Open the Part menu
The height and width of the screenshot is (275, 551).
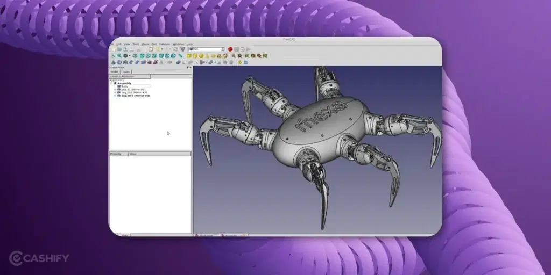click(154, 44)
